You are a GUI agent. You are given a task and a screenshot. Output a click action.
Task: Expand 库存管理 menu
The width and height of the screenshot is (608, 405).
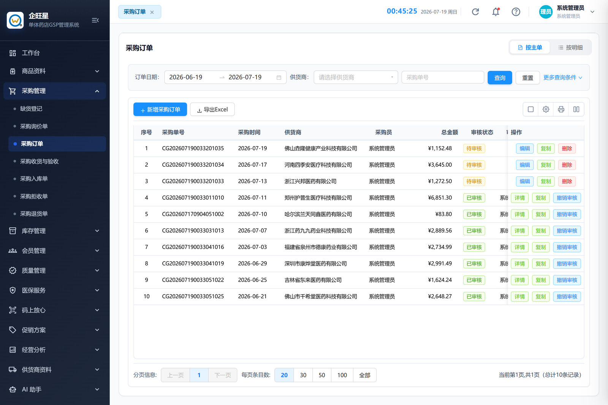[55, 231]
